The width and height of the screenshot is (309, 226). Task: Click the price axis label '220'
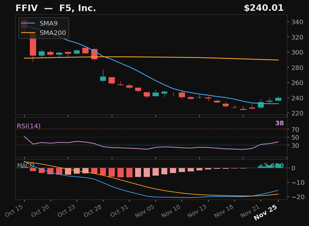coord(297,113)
